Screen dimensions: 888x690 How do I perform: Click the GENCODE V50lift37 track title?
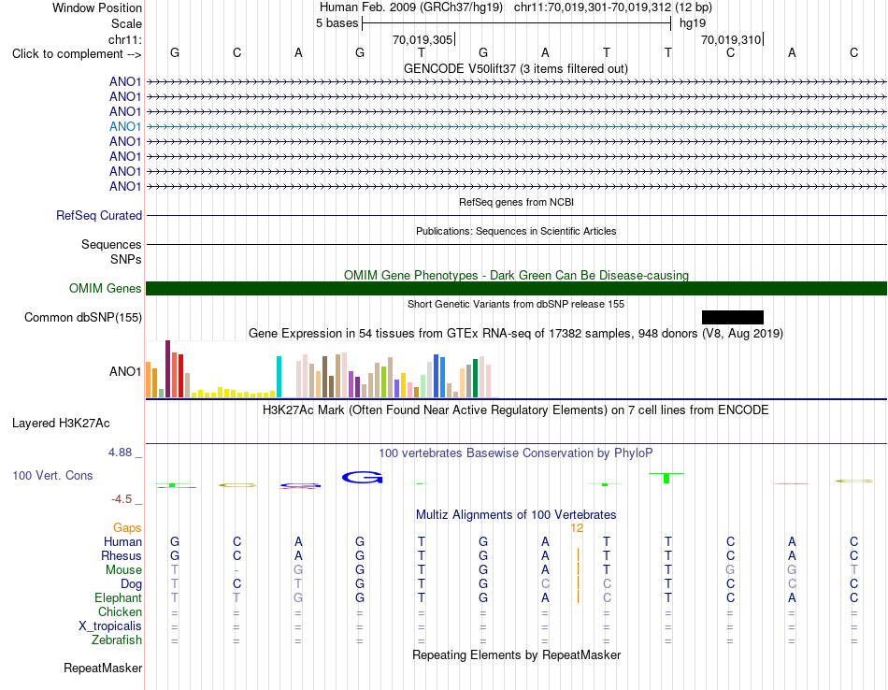515,68
